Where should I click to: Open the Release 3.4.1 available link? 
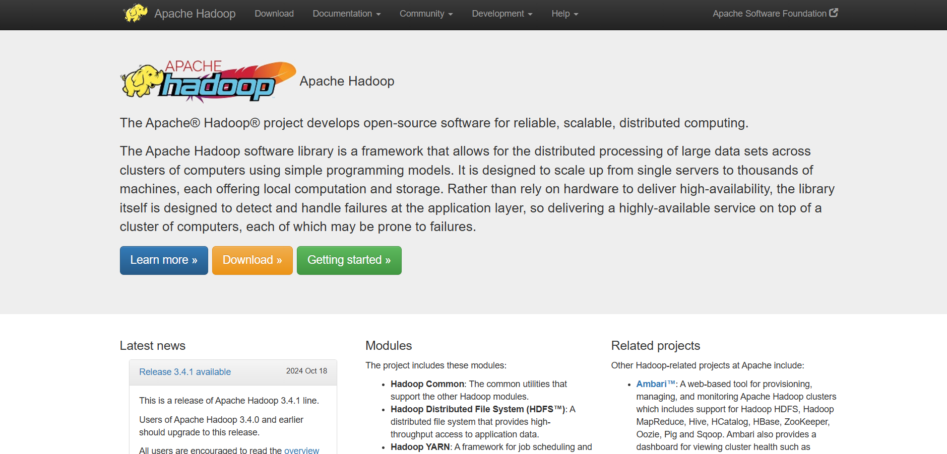pyautogui.click(x=185, y=372)
